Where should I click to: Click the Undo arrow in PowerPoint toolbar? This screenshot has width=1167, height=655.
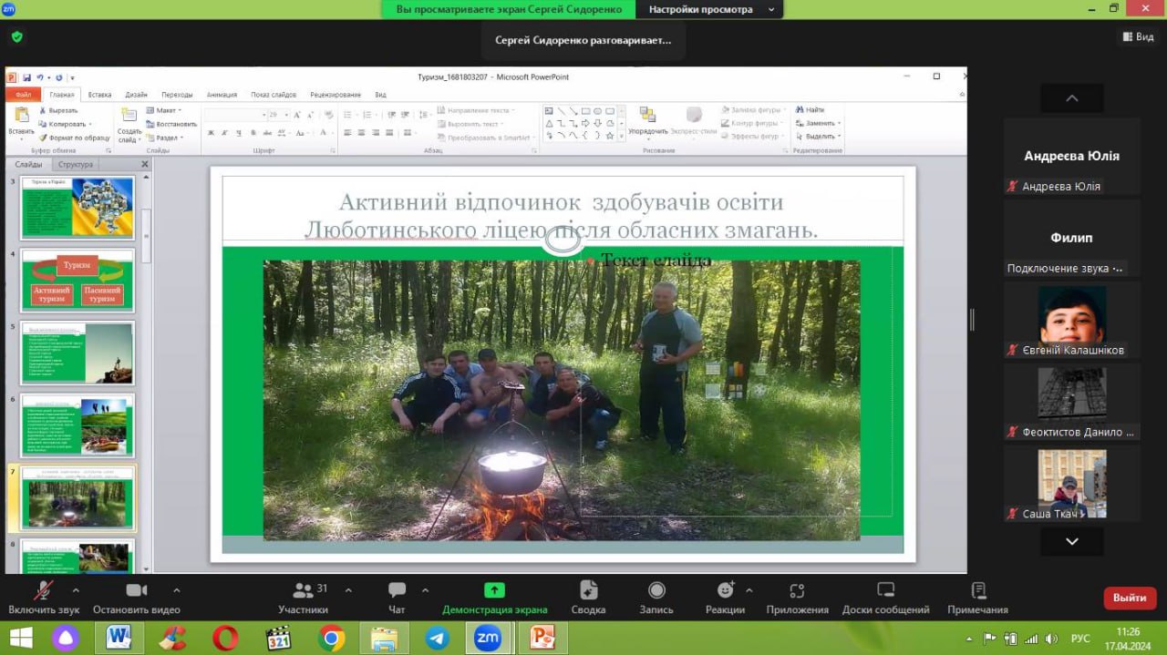pos(39,77)
